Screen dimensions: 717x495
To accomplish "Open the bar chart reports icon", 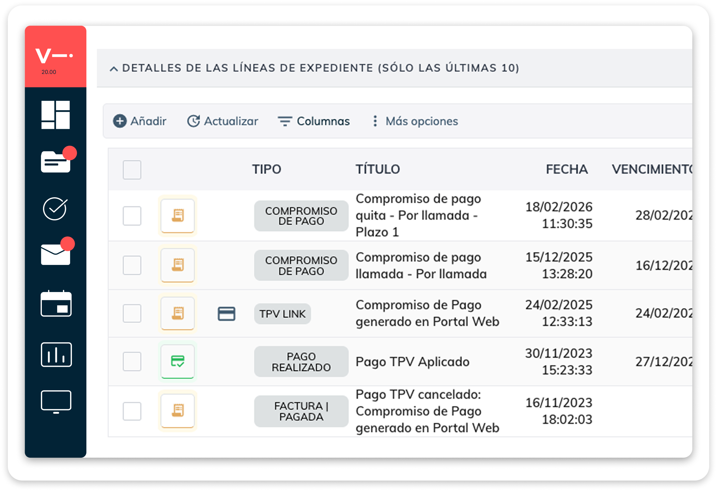I will 56,355.
